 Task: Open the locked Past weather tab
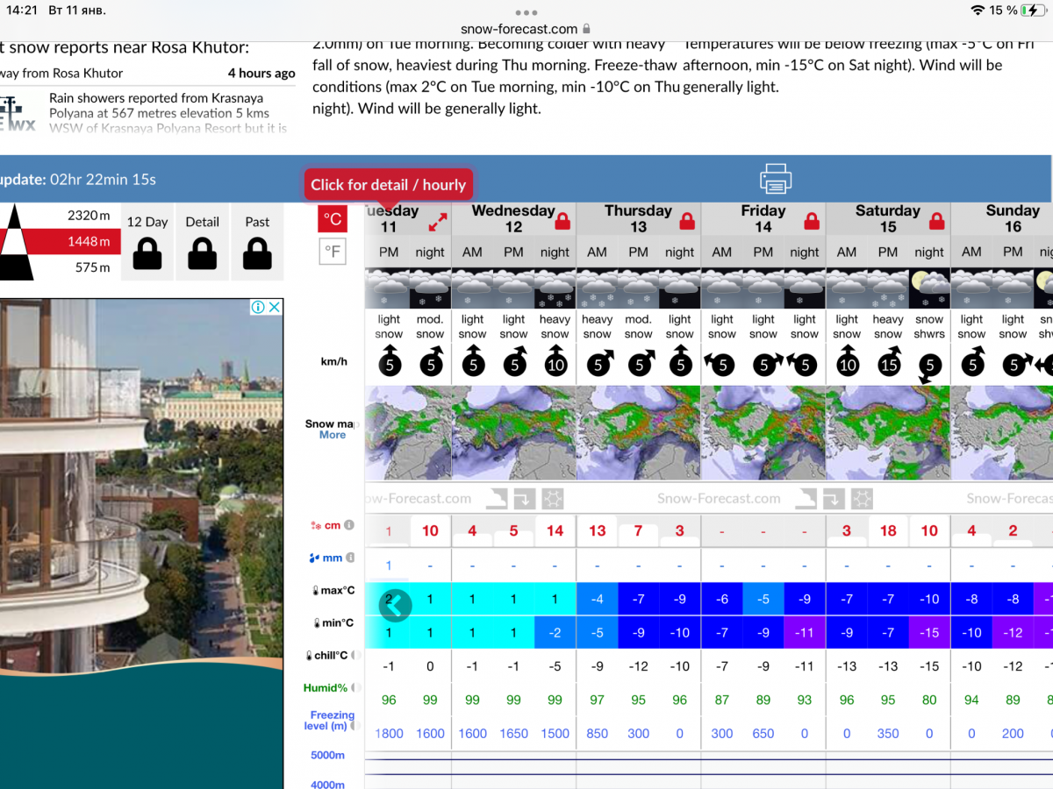(x=257, y=243)
